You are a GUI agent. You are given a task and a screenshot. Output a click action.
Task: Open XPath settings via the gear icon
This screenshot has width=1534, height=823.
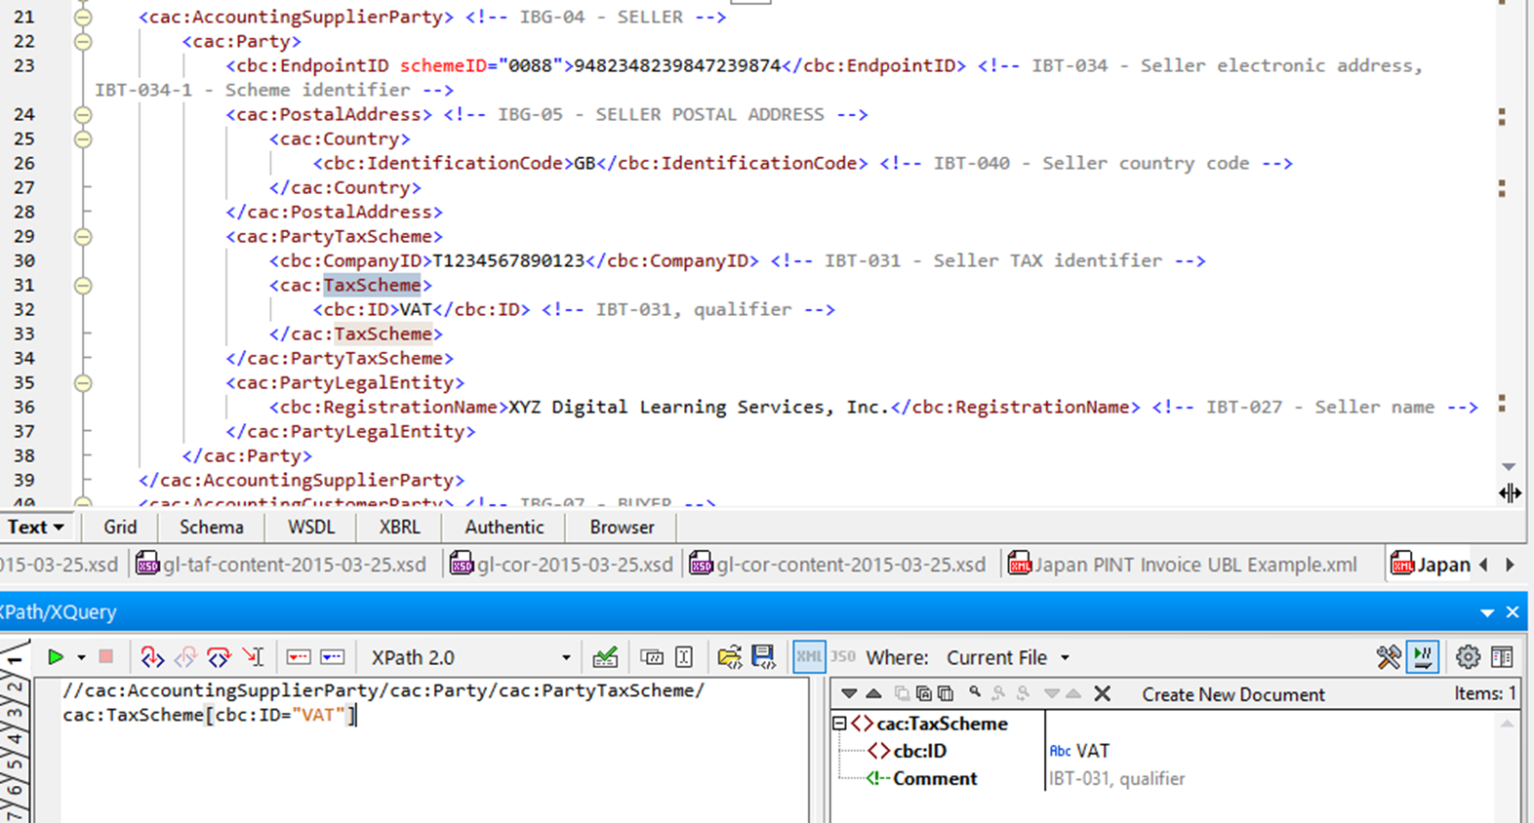point(1467,657)
